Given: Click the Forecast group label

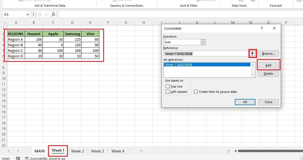Looking at the screenshot, I should coord(276,6).
